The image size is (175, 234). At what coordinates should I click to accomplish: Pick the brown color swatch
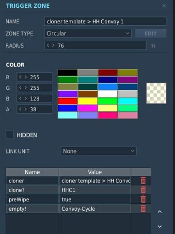88,94
